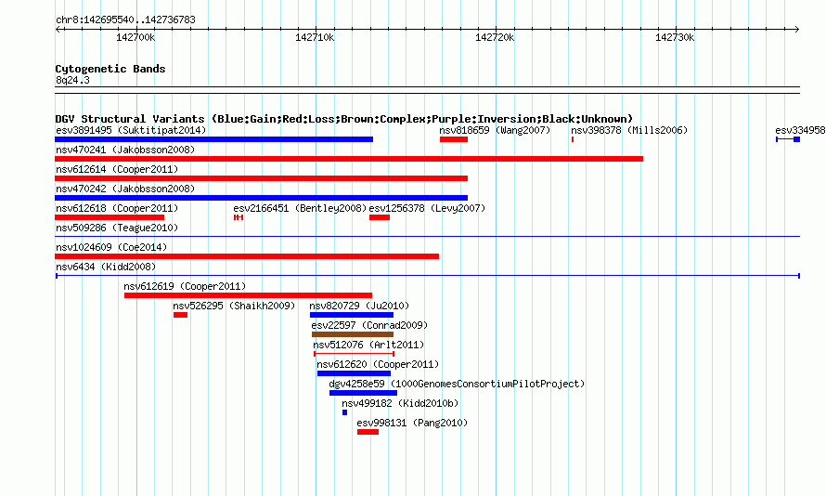
Task: Click the 142730k ruler tick label
Action: pos(675,37)
